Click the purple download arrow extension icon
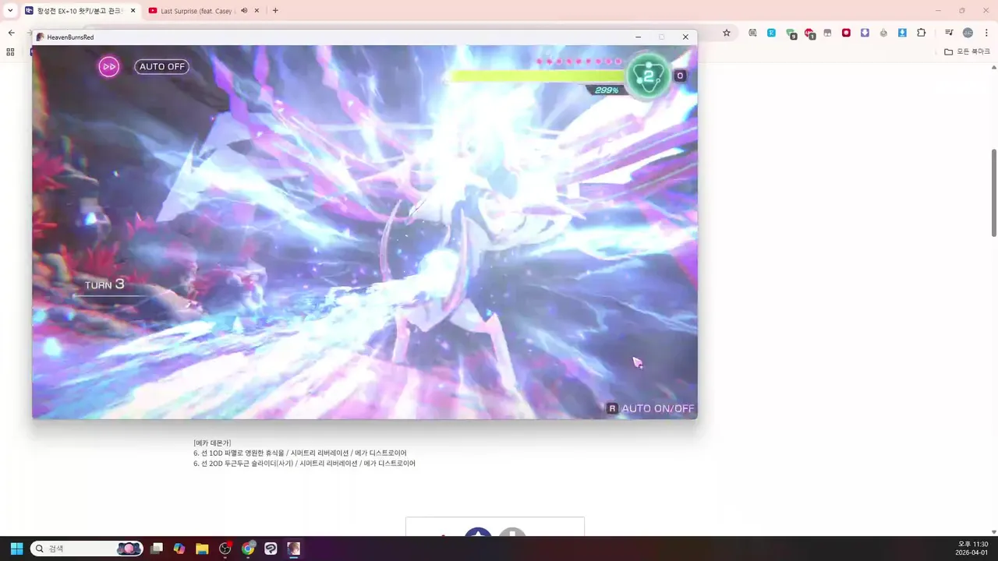The height and width of the screenshot is (561, 998). [x=865, y=33]
